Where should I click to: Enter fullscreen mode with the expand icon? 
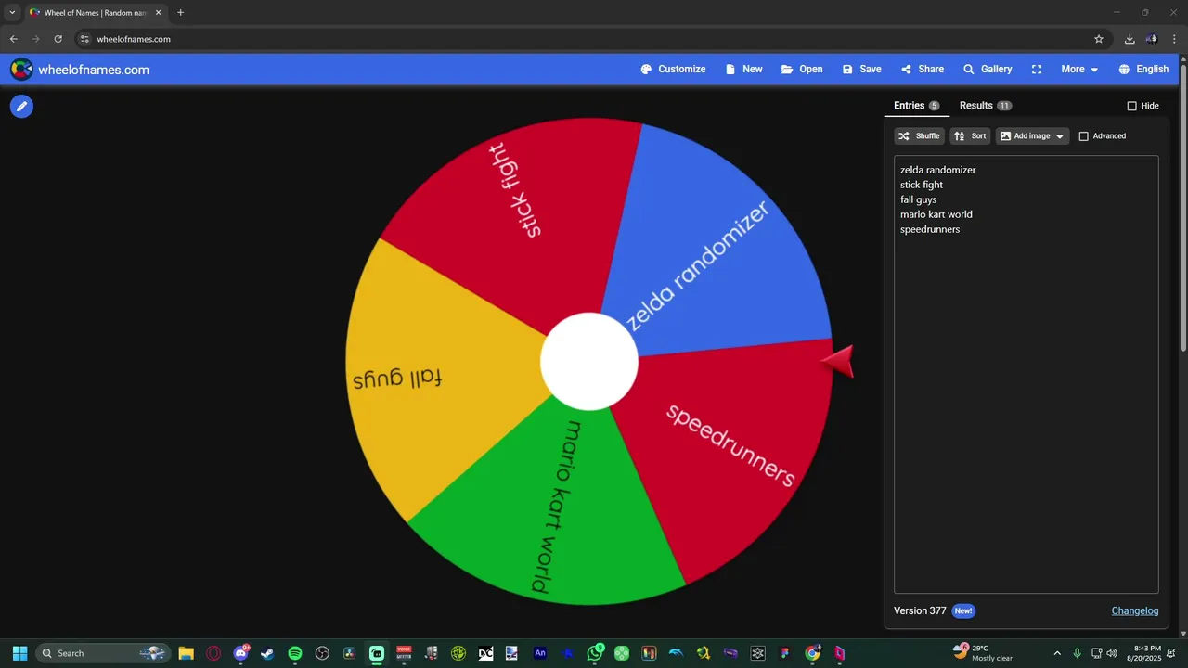coord(1037,70)
